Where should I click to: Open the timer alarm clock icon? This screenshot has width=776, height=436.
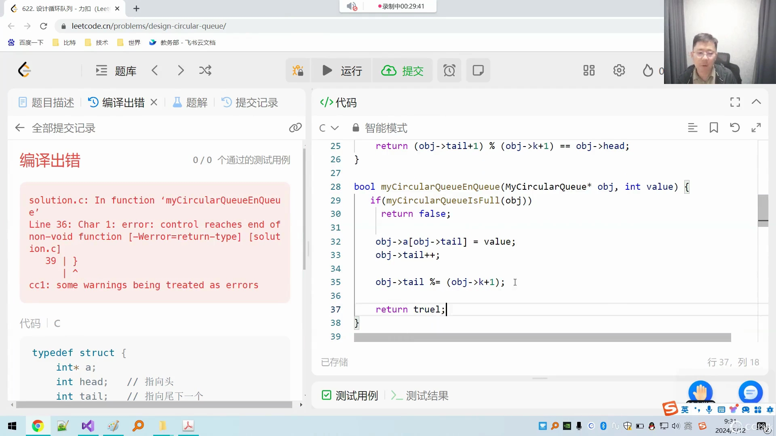449,71
